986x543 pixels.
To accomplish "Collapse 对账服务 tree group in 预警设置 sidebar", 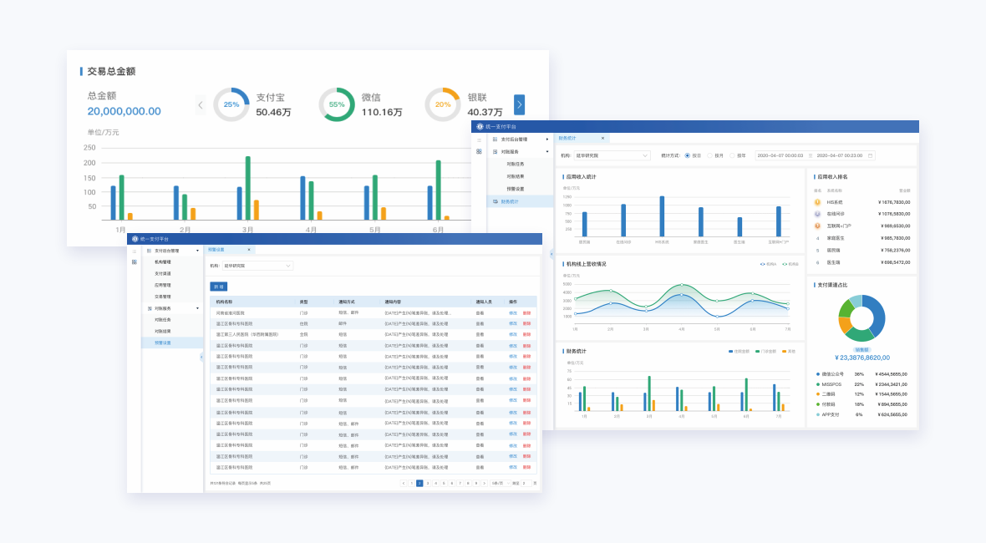I will tap(198, 308).
